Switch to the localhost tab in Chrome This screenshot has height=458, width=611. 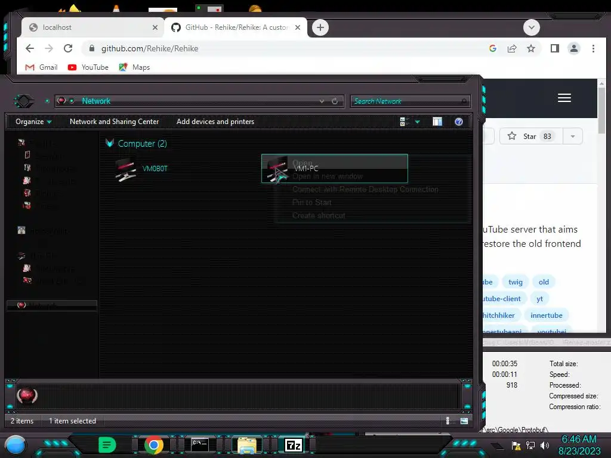(x=92, y=27)
